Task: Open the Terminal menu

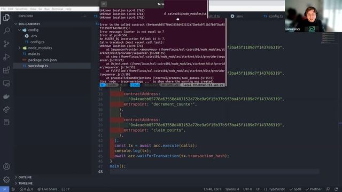Action: pyautogui.click(x=57, y=9)
